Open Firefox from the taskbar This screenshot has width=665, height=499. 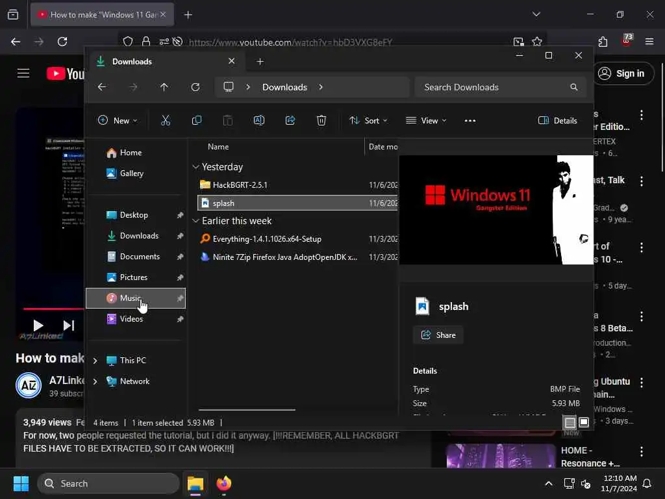tap(224, 483)
